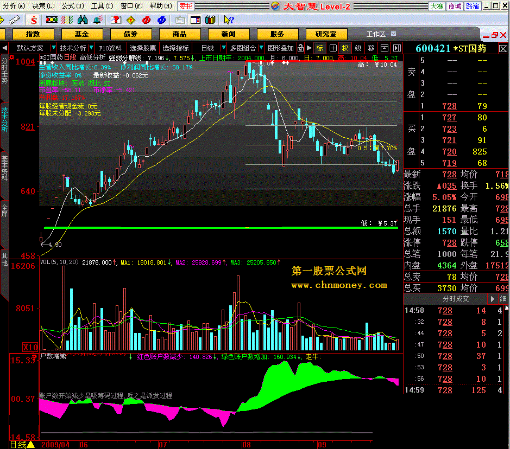Click the 债券 button
Image resolution: width=510 pixels, height=449 pixels.
[x=131, y=34]
